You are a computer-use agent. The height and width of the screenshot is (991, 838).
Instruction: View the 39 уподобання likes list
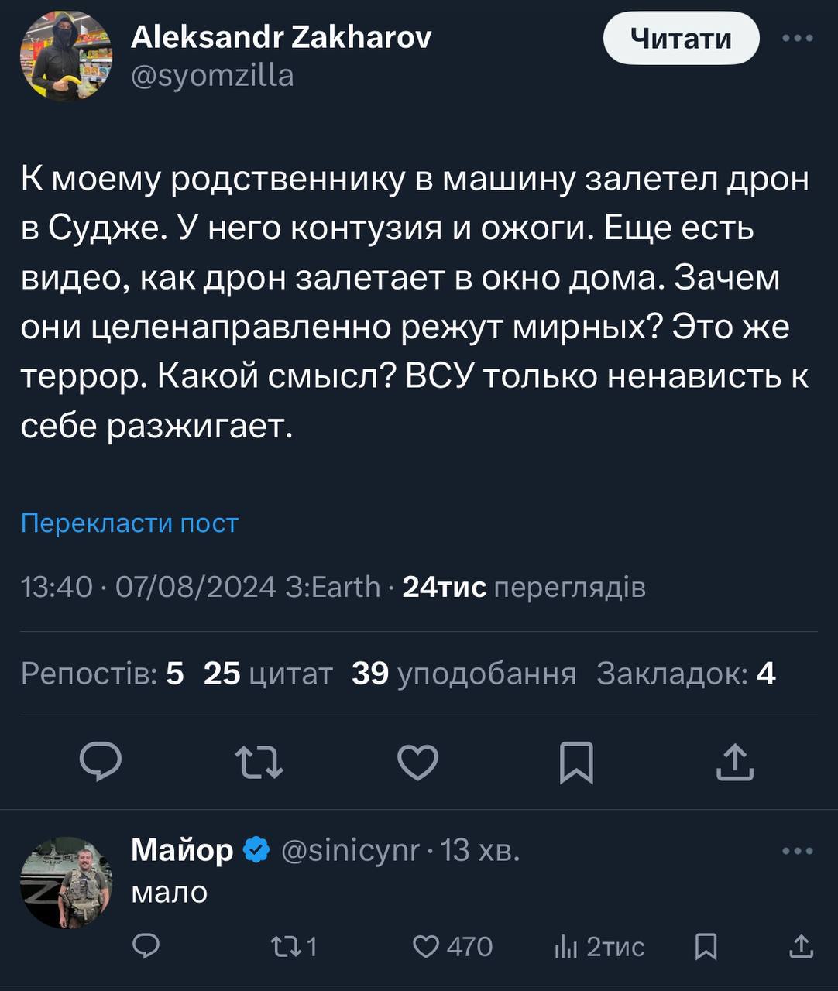pyautogui.click(x=463, y=674)
